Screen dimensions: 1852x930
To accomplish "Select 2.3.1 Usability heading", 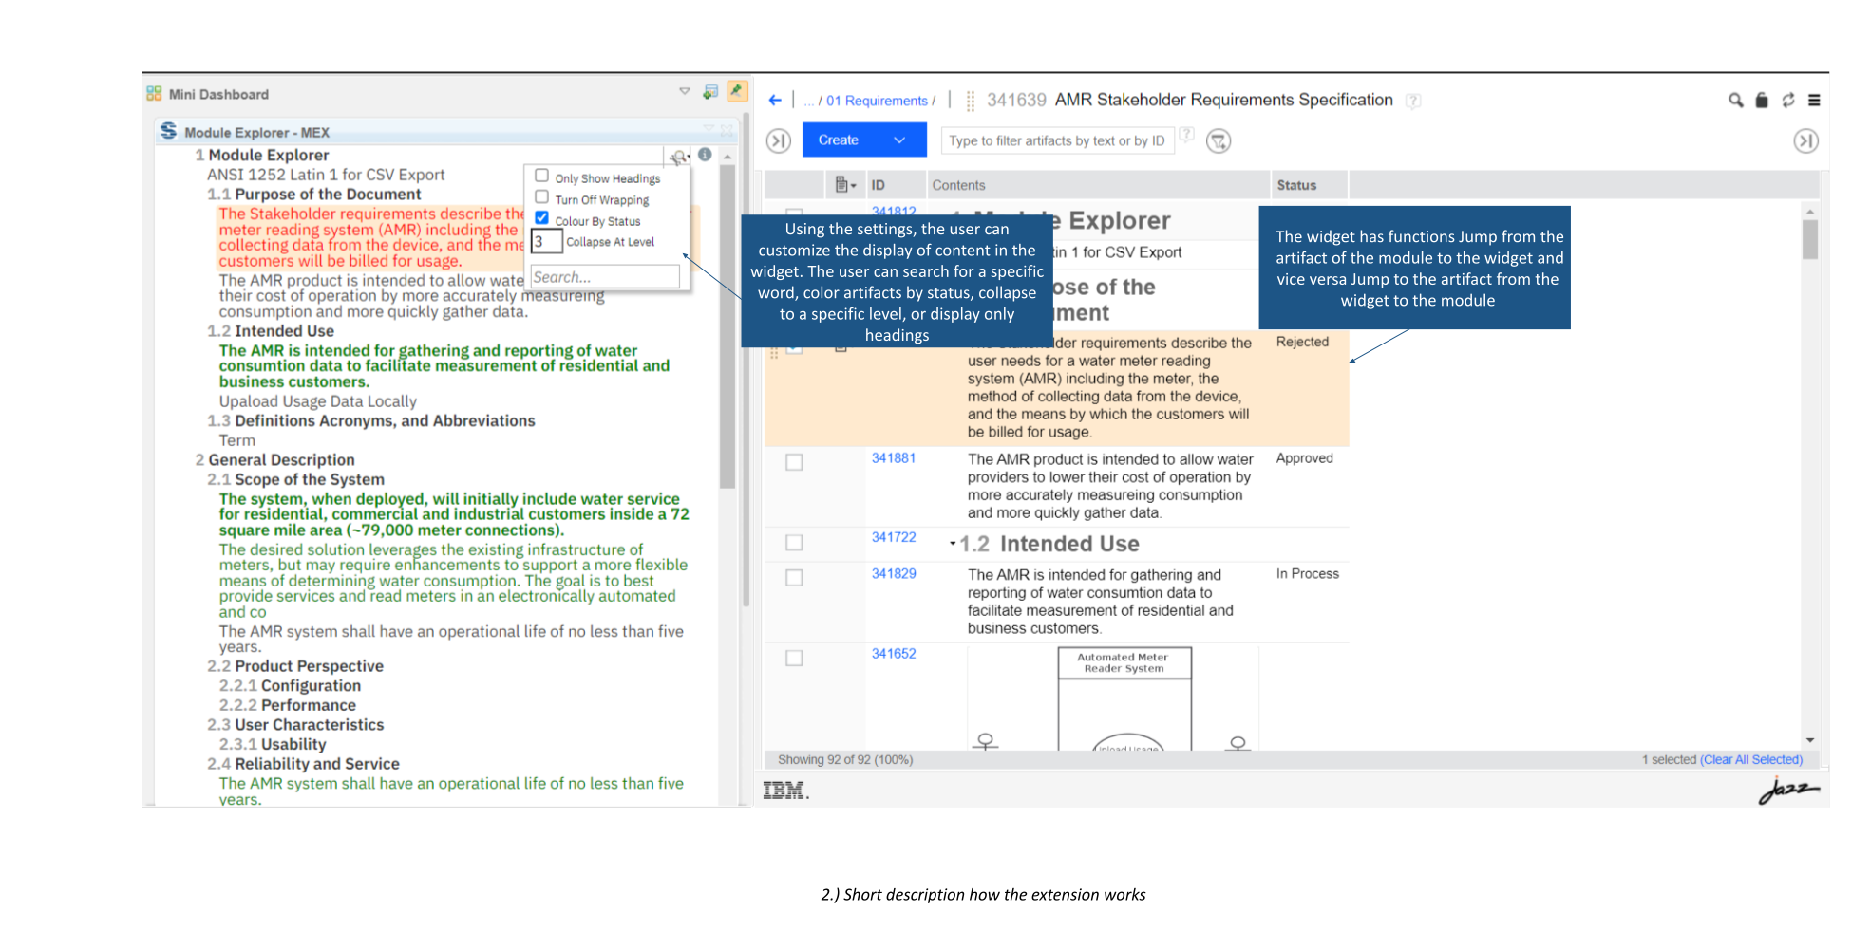I will tap(273, 745).
